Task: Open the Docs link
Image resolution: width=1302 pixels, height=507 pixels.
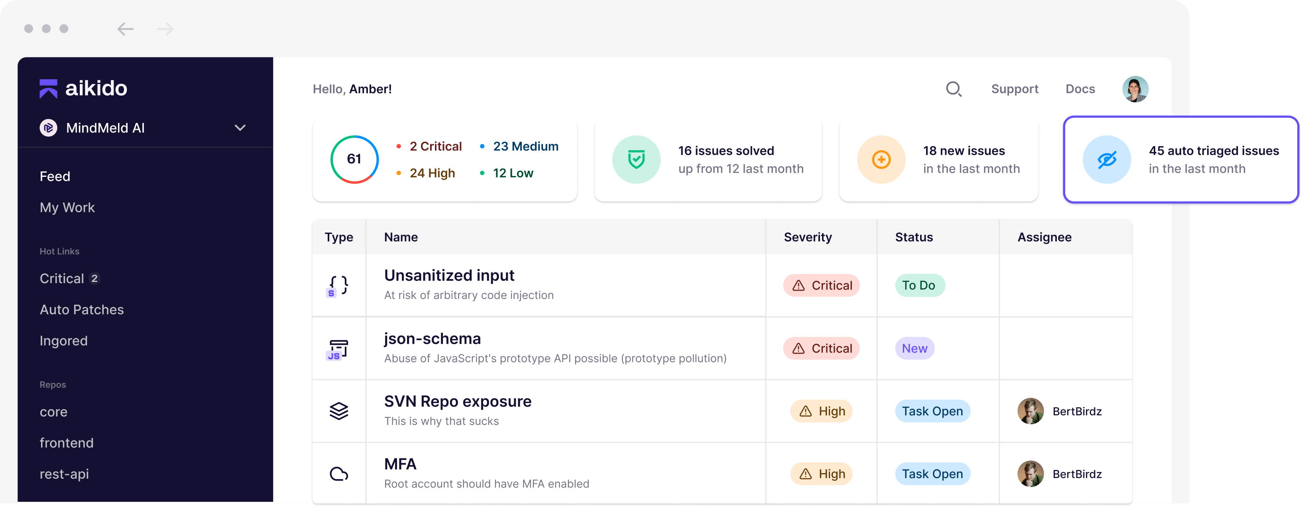Action: point(1080,89)
